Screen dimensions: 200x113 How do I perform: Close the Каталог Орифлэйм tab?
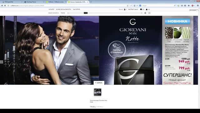pos(87,2)
